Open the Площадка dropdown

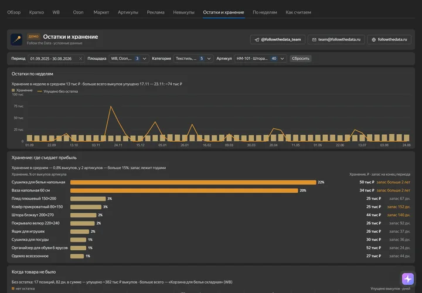coord(128,59)
